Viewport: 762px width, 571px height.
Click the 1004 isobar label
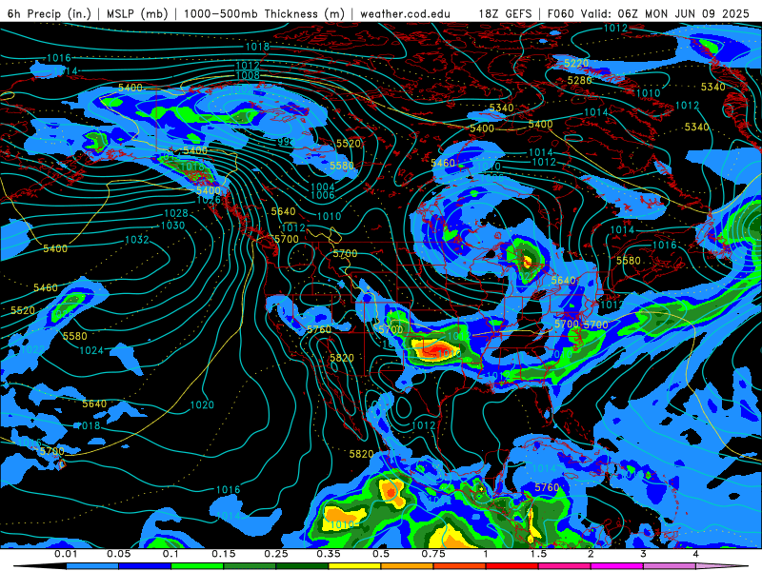pos(323,187)
